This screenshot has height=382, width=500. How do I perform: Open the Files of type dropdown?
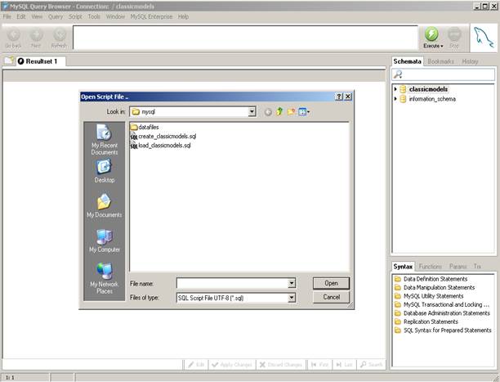pos(292,298)
